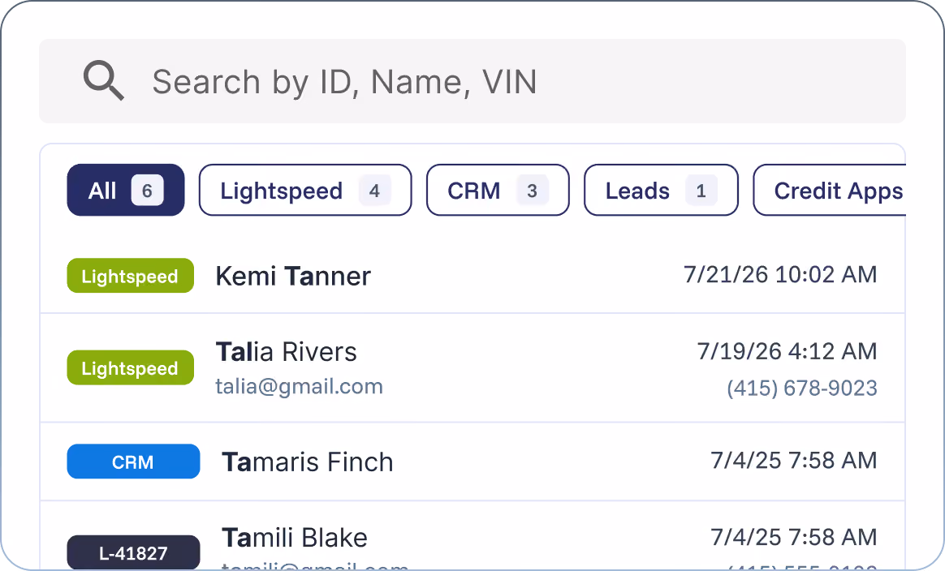Open the CRM filter tab
This screenshot has width=945, height=571.
497,190
